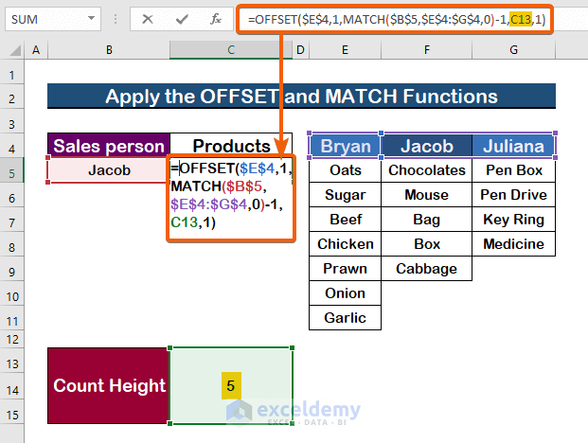Select row 2 header
Screen dimensions: 588x443
pyautogui.click(x=12, y=98)
